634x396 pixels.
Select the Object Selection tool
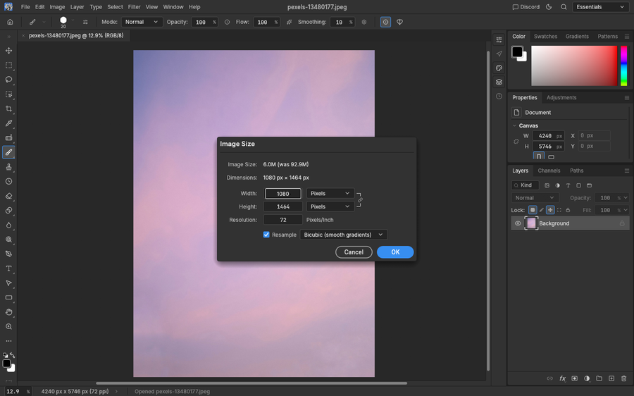8,94
